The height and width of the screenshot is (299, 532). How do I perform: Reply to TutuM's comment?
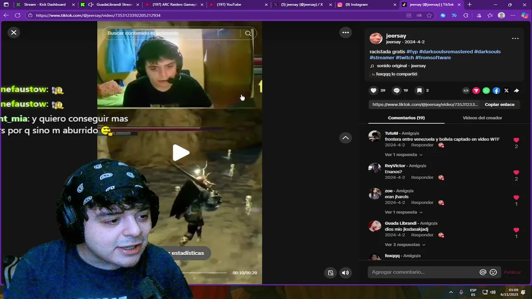[x=422, y=145]
